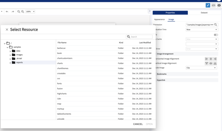
Task: Select the tableofcontents folder row
Action: [x=105, y=114]
